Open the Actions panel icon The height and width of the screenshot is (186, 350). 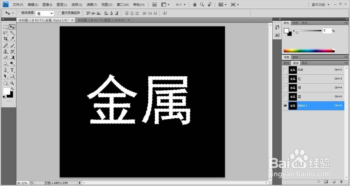(x=277, y=35)
